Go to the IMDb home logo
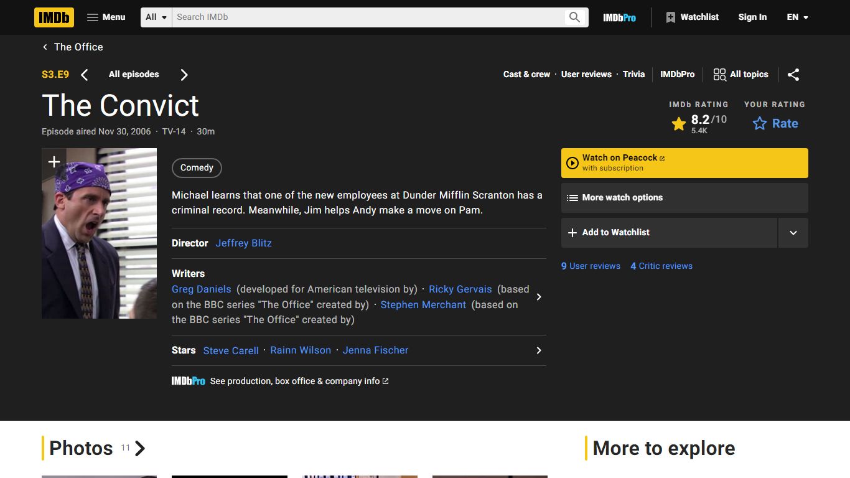The image size is (850, 478). (54, 17)
